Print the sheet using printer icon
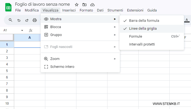The width and height of the screenshot is (191, 109). (35, 20)
